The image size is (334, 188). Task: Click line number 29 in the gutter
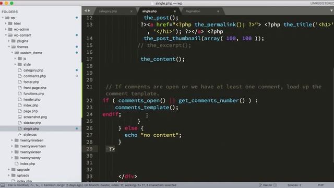[x=89, y=149]
